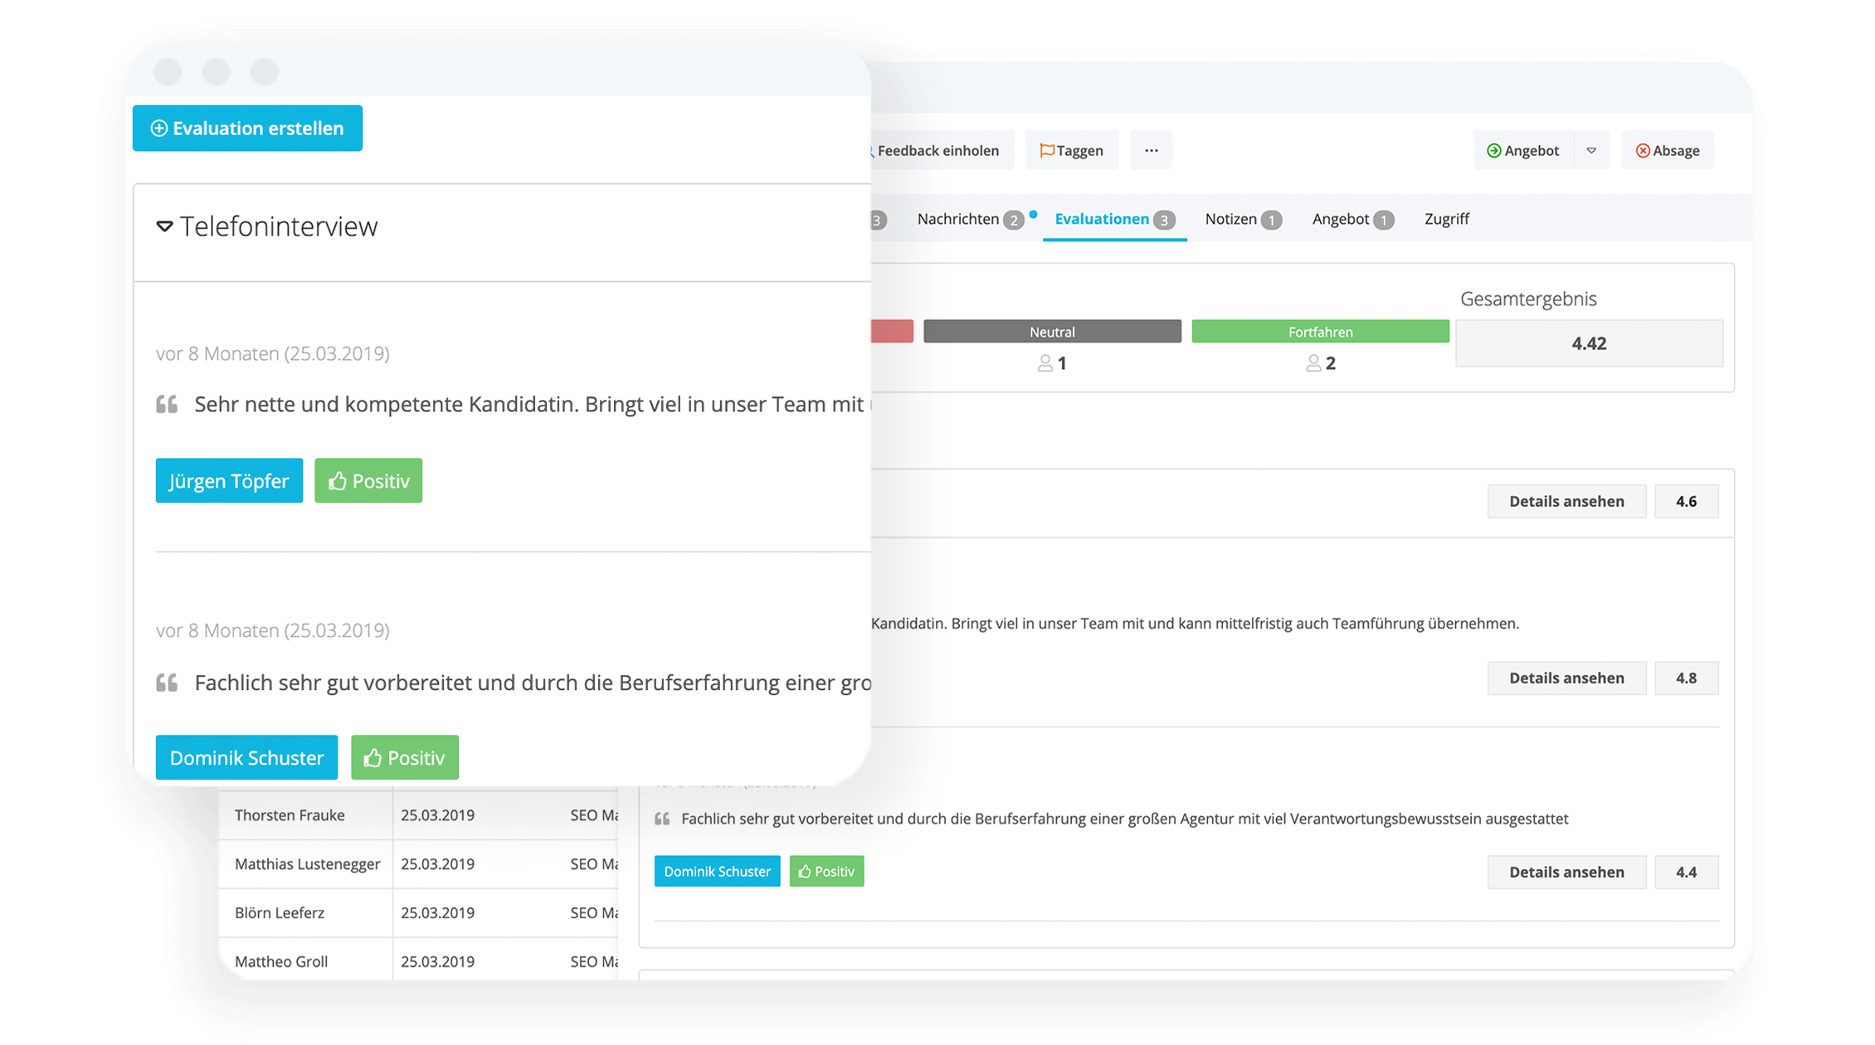
Task: Open the three-dots more options menu
Action: (1152, 150)
